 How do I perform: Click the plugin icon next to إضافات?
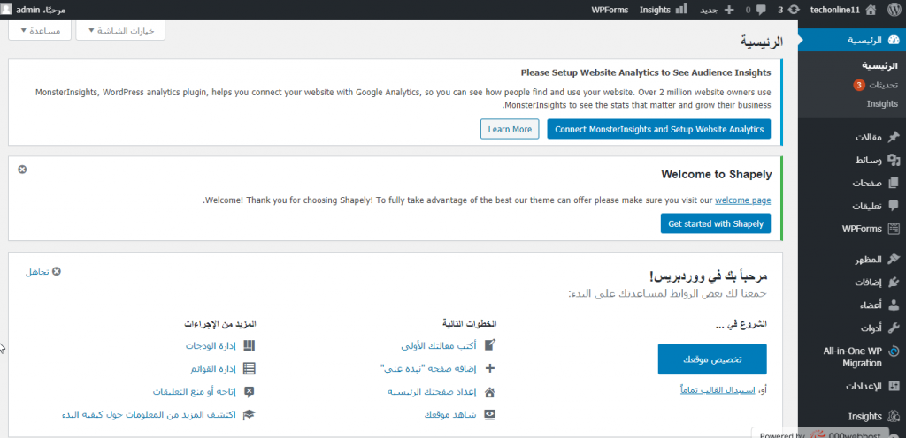[894, 283]
